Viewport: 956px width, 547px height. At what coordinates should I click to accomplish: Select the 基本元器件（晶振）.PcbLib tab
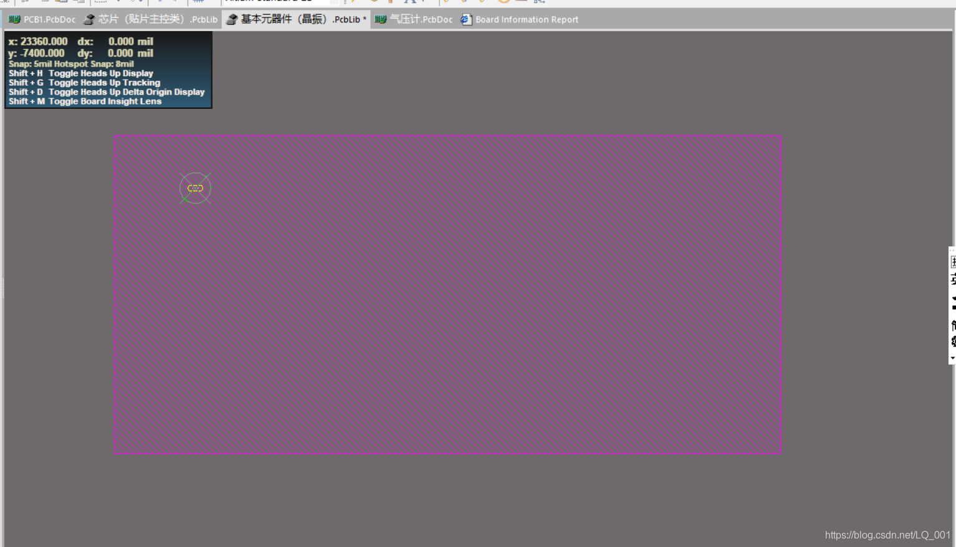coord(296,19)
